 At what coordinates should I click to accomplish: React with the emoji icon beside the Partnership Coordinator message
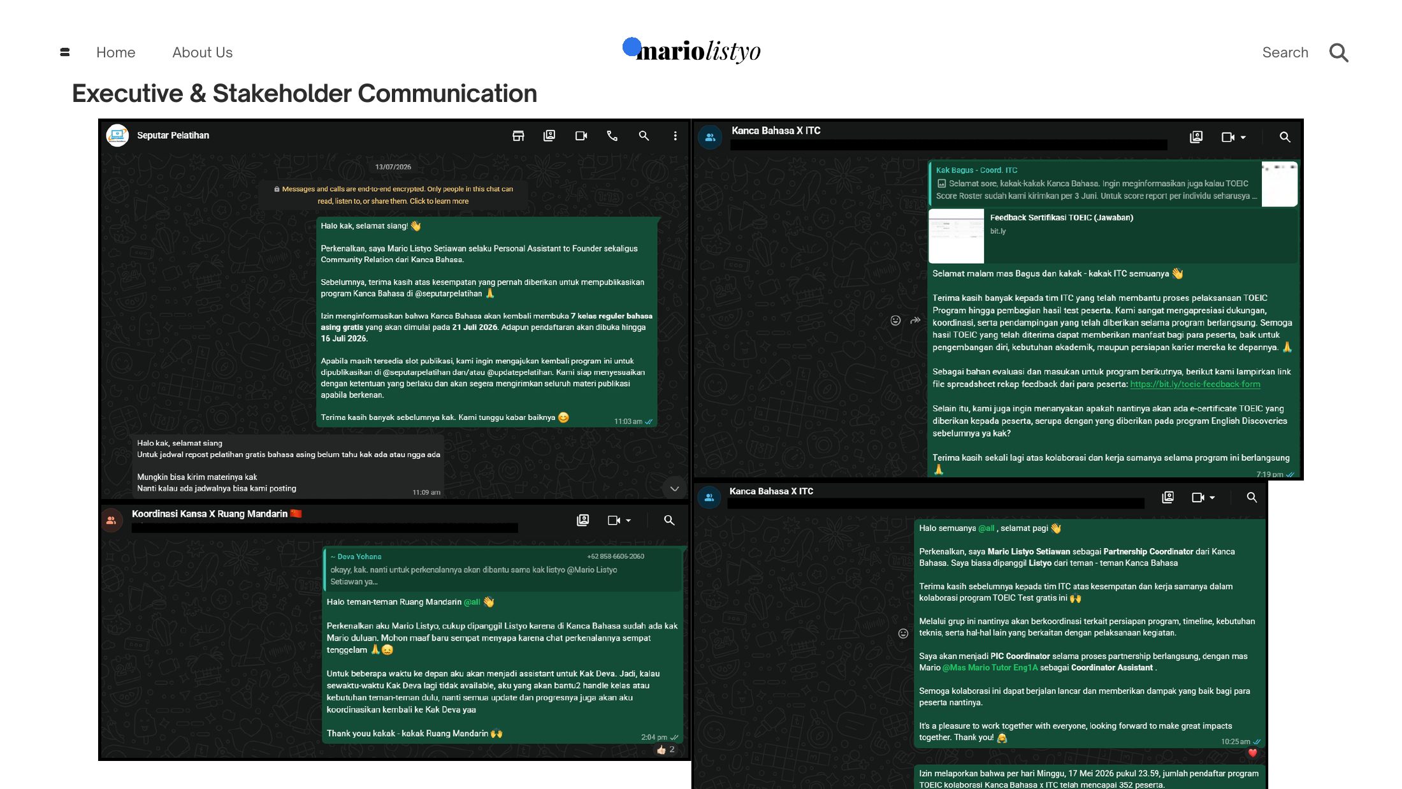pos(903,633)
